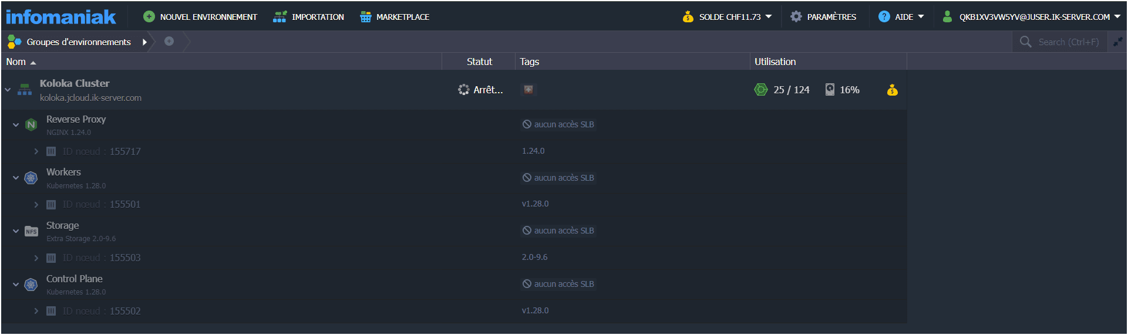Image resolution: width=1128 pixels, height=335 pixels.
Task: Click the Arrêt... status spinner icon
Action: (x=464, y=90)
